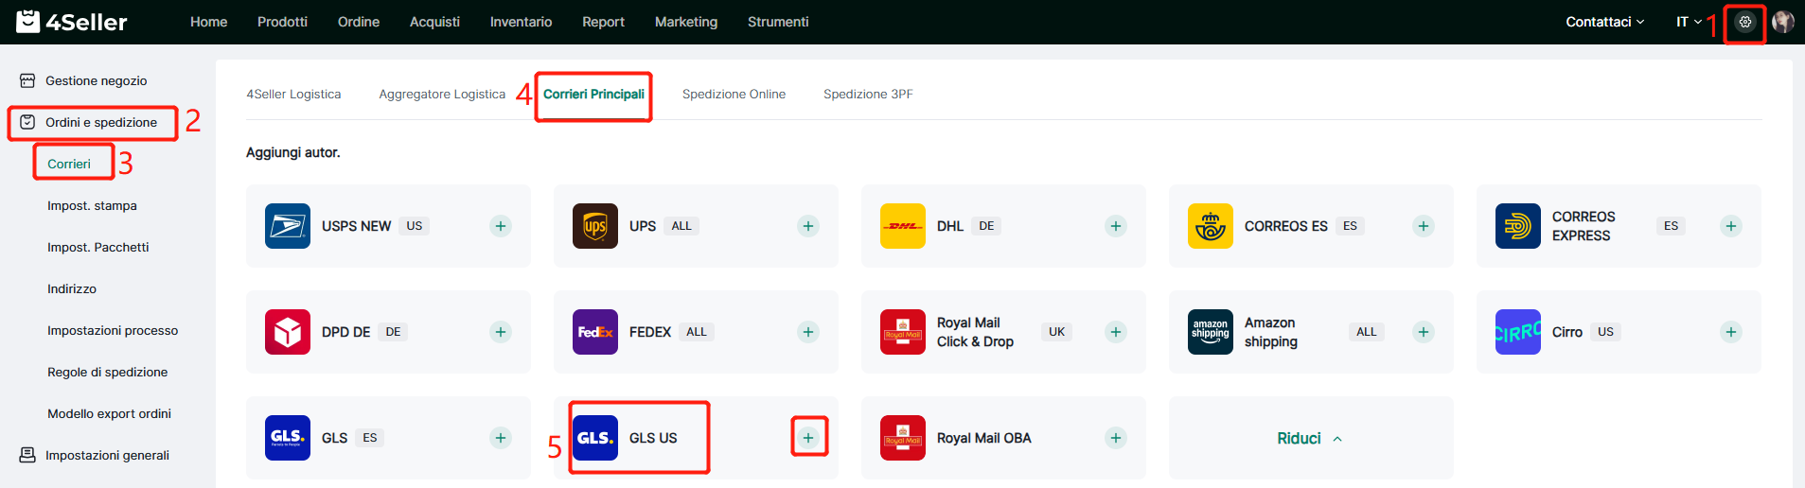Open Indirizzo in the sidebar
1805x488 pixels.
coord(72,288)
